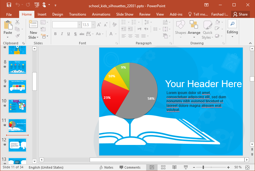This screenshot has height=171, width=255.
Task: Toggle Italic formatting
Action: click(x=62, y=34)
